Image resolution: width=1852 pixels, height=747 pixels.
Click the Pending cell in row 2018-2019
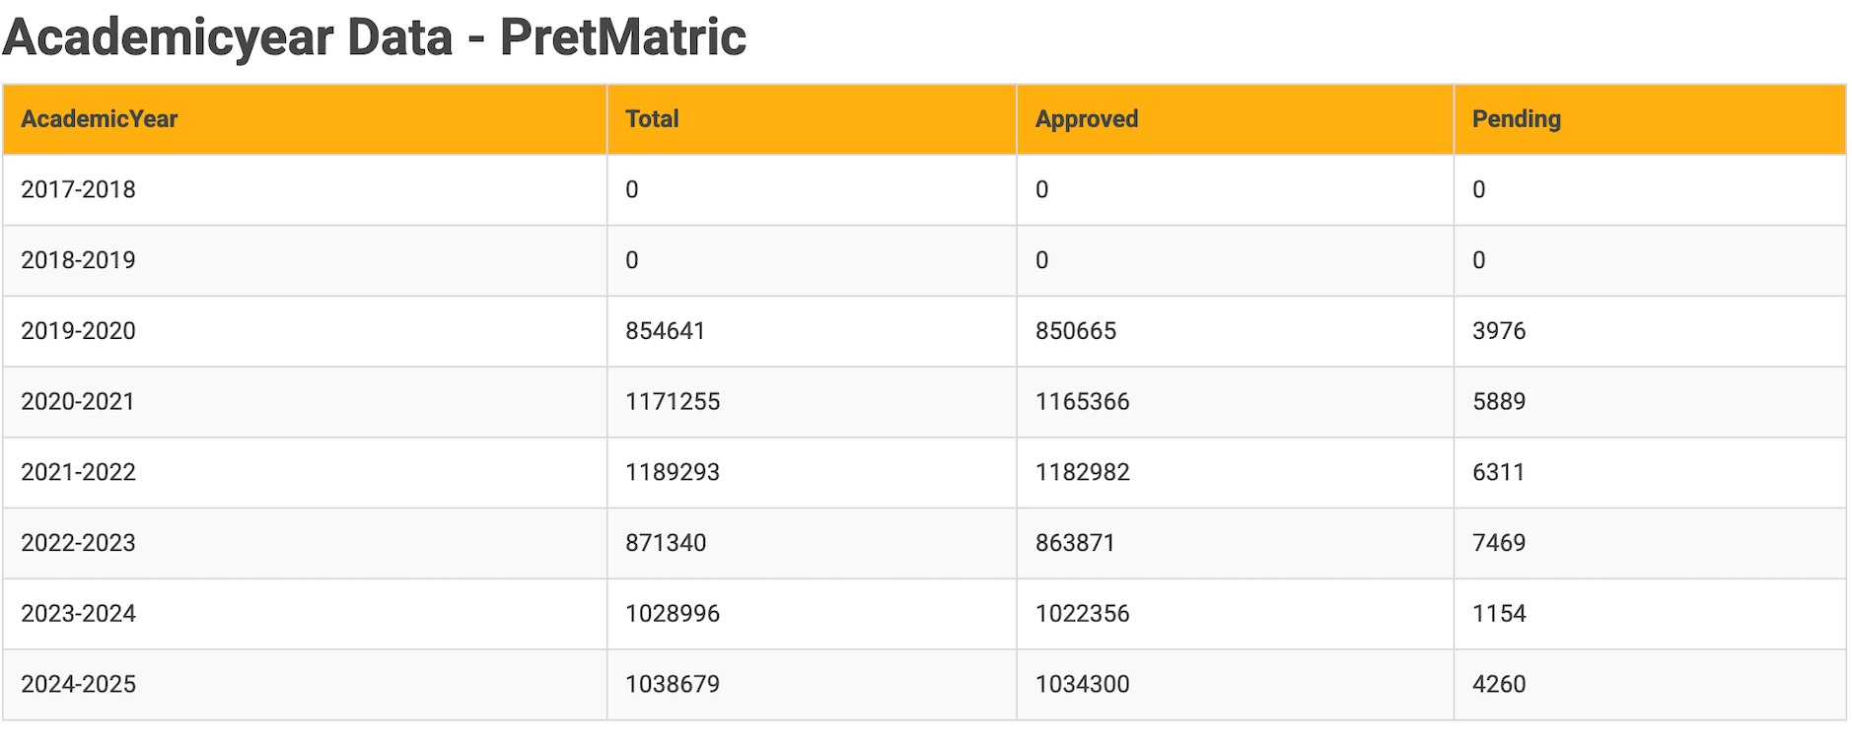[x=1650, y=261]
